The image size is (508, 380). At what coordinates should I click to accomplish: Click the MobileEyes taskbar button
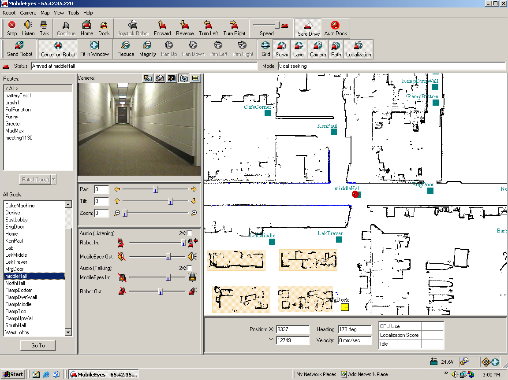pos(104,374)
